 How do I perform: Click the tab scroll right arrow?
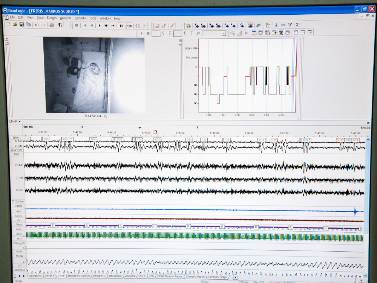[24, 276]
